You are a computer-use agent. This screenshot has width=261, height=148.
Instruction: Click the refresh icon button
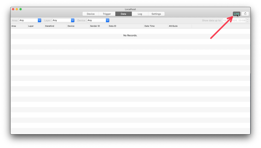click(245, 14)
